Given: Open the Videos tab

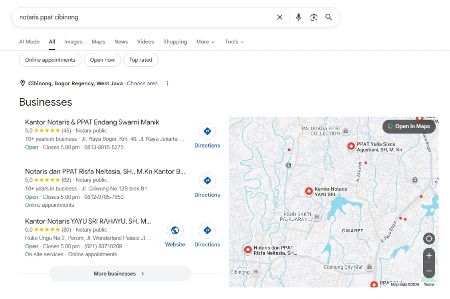Looking at the screenshot, I should 145,42.
